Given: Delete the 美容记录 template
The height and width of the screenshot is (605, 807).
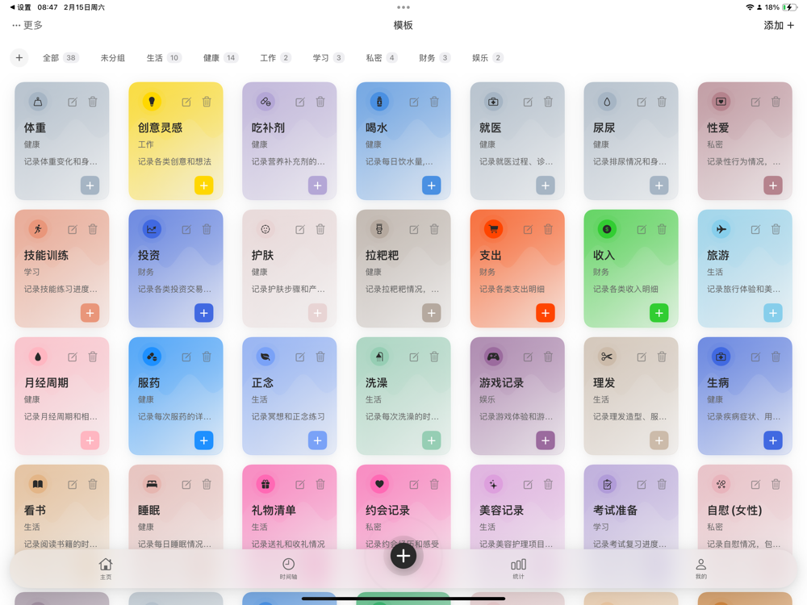Looking at the screenshot, I should [x=548, y=484].
